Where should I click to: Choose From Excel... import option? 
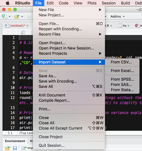pos(122,71)
